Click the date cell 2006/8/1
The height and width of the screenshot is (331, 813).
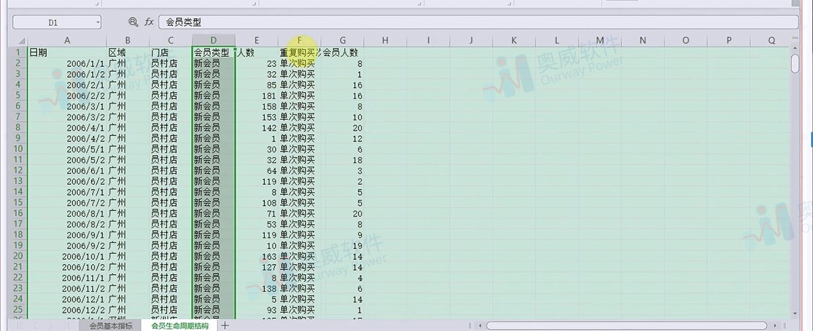point(67,213)
